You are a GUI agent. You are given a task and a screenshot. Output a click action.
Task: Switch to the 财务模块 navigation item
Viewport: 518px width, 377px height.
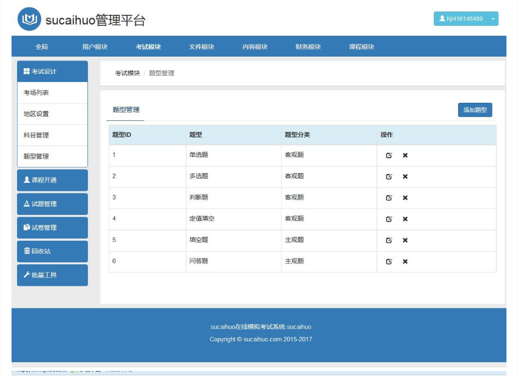(x=308, y=47)
